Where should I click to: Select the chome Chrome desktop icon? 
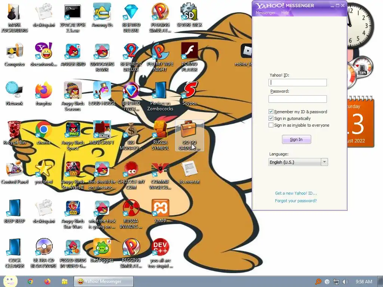[44, 133]
